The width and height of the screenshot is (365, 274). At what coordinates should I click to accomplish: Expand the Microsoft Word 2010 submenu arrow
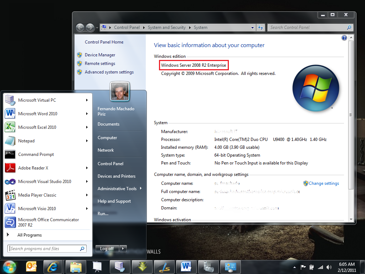click(x=87, y=113)
